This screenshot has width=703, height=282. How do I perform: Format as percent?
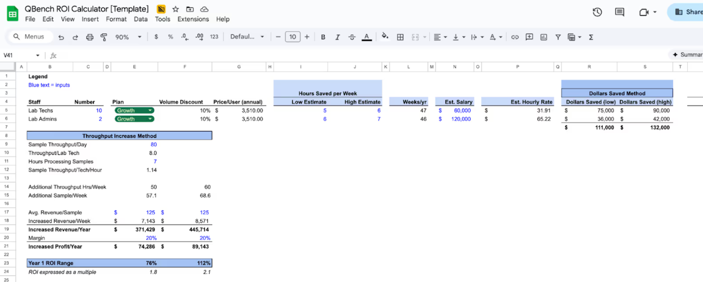170,37
